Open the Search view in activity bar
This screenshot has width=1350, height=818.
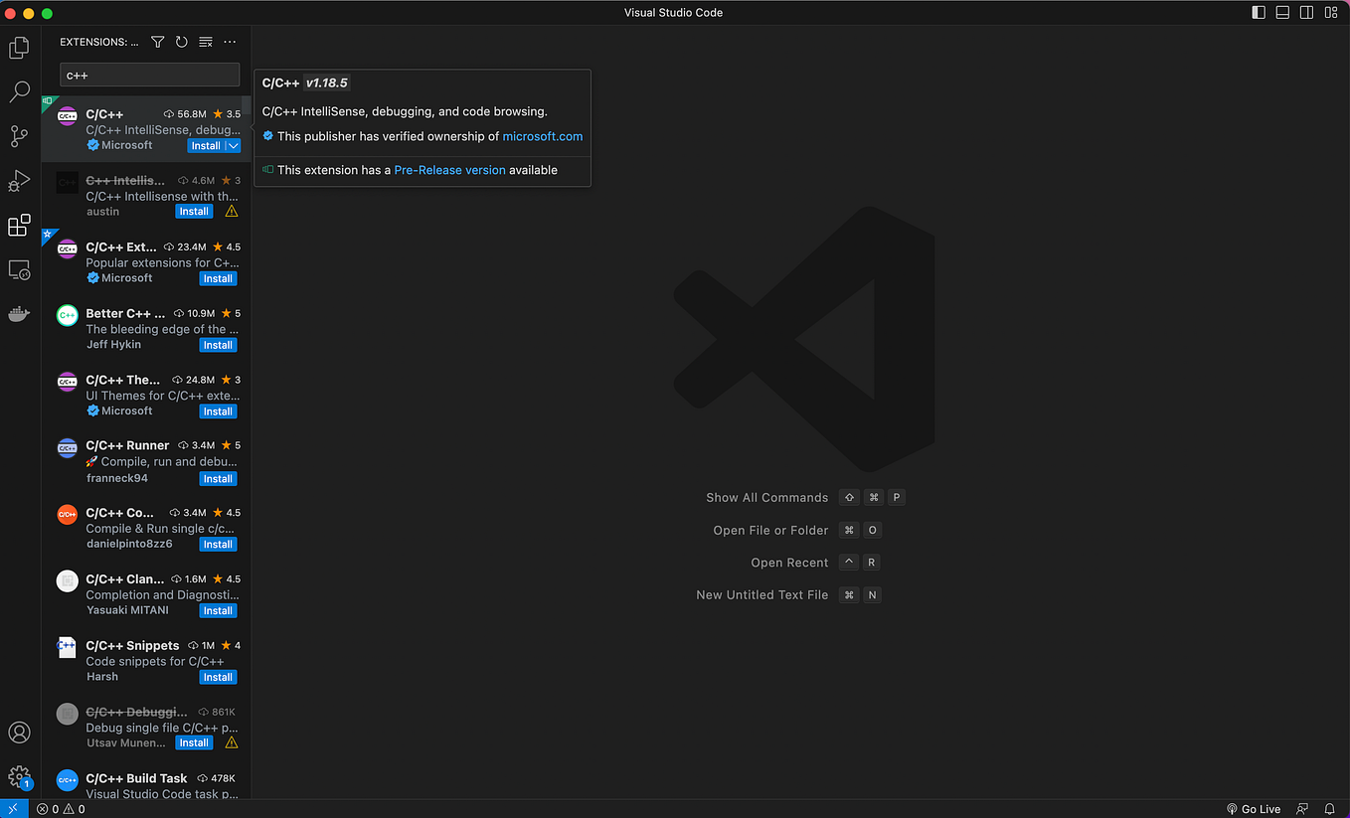tap(19, 92)
